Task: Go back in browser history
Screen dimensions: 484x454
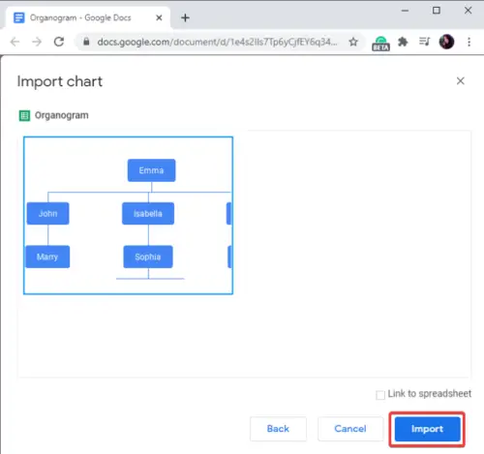Action: [x=15, y=42]
